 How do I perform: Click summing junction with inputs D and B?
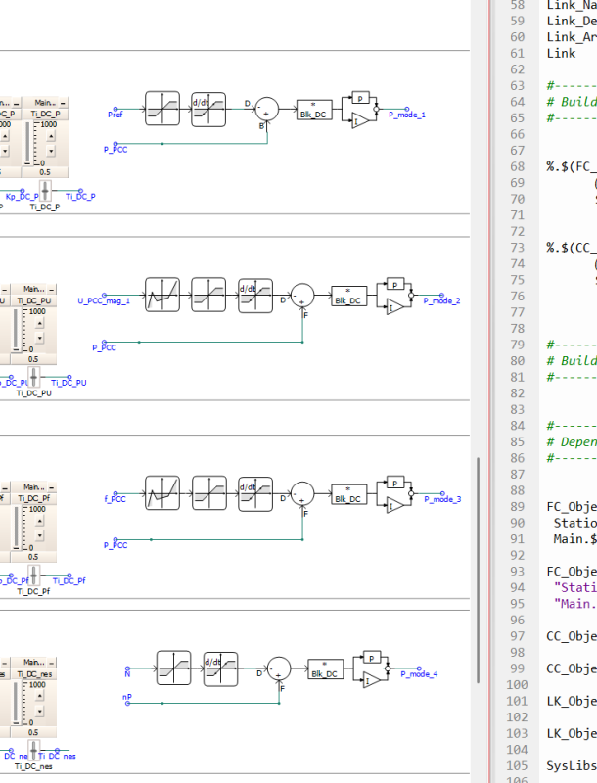(x=267, y=109)
